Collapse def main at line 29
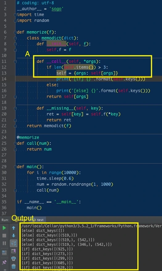 tap(15, 167)
